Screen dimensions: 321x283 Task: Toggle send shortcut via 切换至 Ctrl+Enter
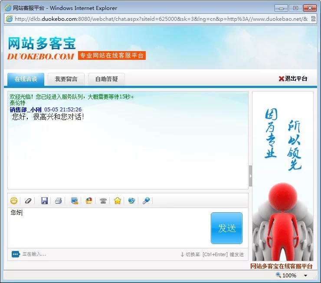pos(212,254)
